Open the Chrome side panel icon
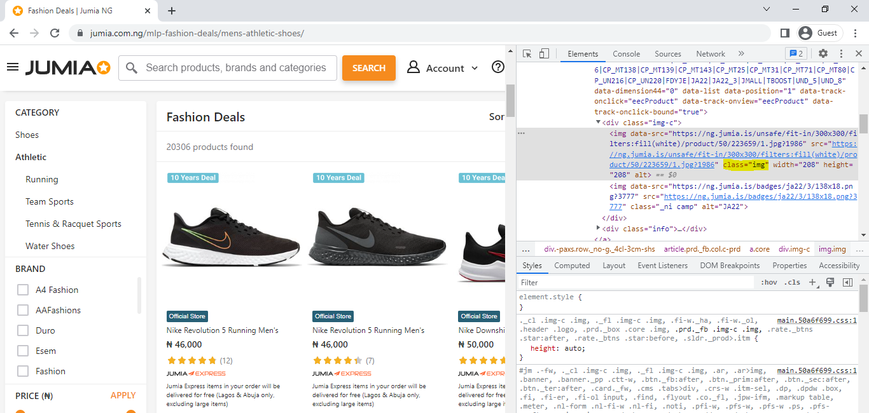 (x=785, y=33)
